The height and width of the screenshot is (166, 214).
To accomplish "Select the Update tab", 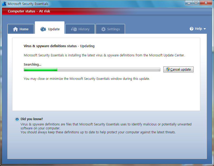I will click(50, 28).
